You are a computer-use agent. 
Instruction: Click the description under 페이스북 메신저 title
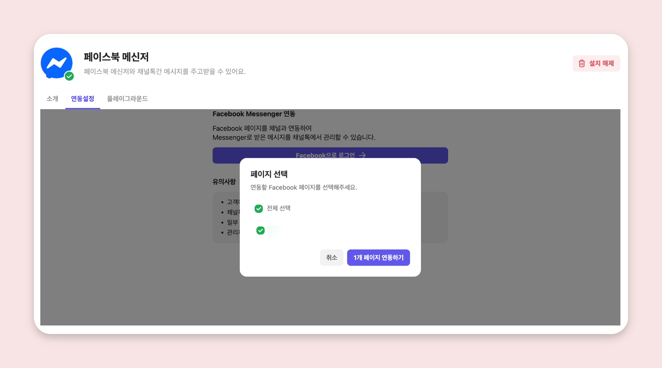point(165,71)
